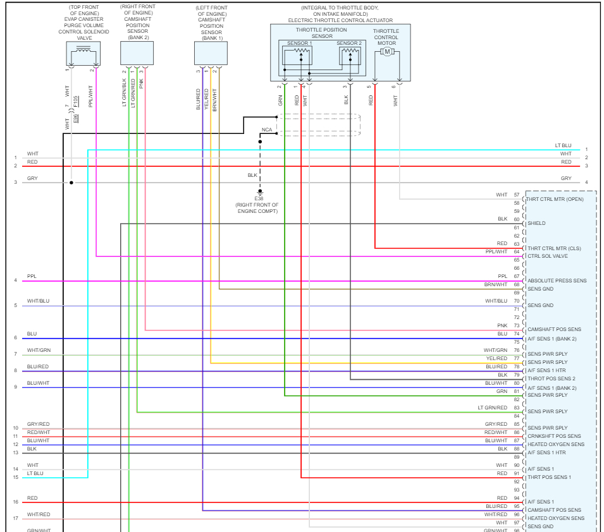Select the SHIELD pin 60 label
604x532 pixels.
[536, 223]
